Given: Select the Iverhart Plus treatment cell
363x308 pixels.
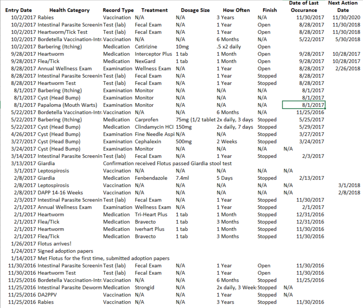Looking at the screenshot, I should [x=150, y=229].
